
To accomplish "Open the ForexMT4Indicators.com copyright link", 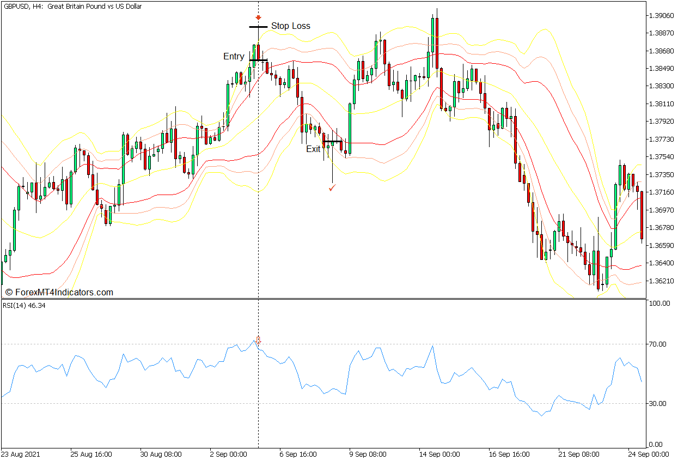I will coord(60,292).
